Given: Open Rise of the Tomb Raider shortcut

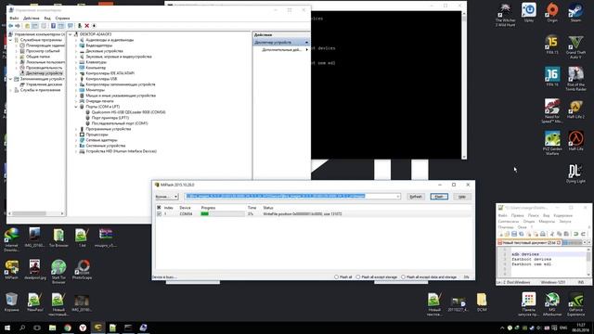Looking at the screenshot, I should (575, 79).
